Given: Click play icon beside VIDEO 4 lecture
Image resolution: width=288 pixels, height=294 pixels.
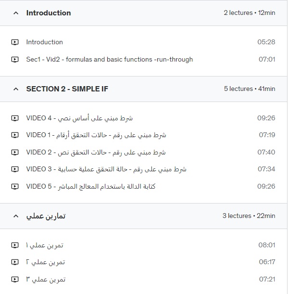Looking at the screenshot, I should point(15,118).
